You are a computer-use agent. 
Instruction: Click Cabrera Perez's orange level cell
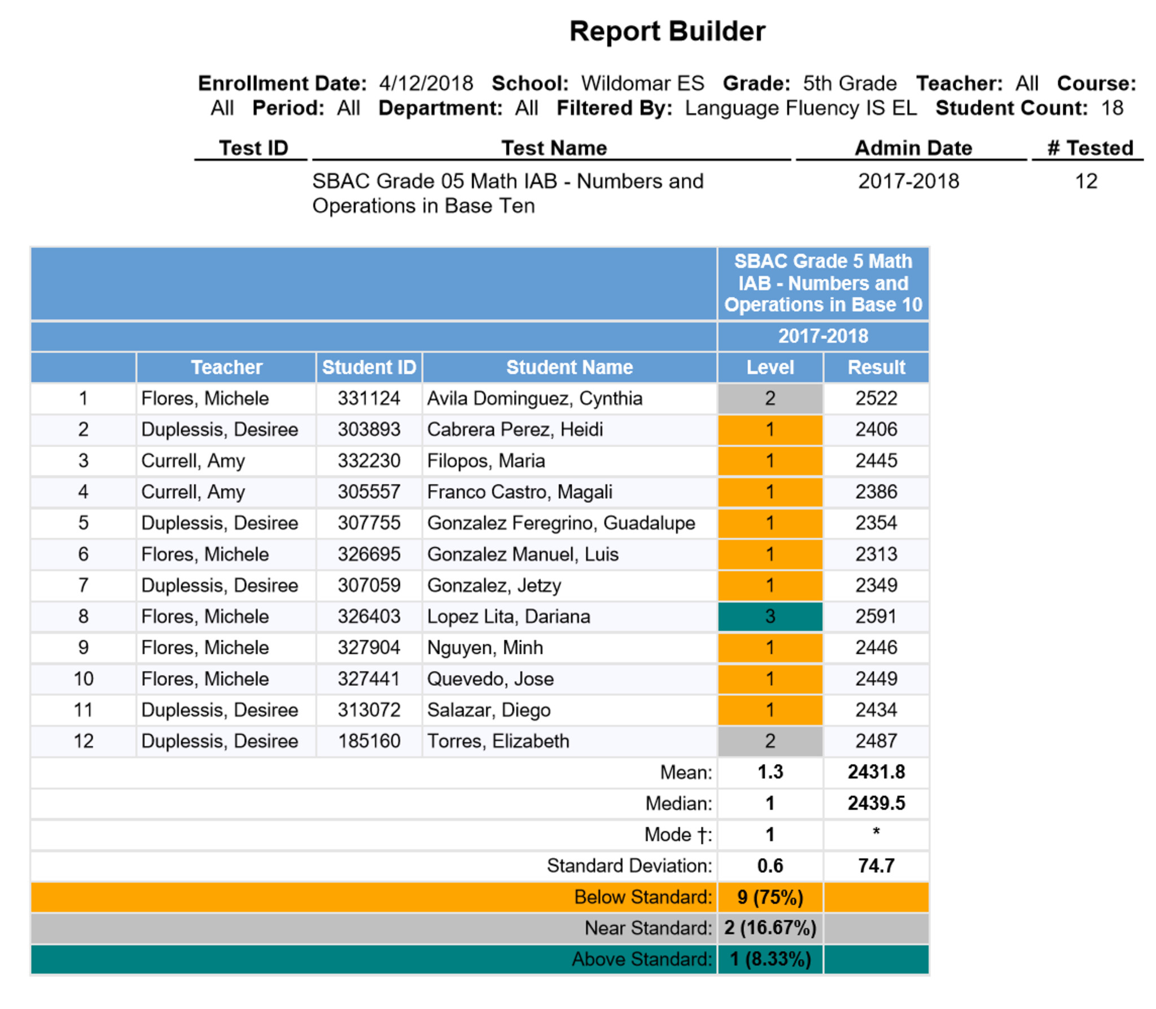pyautogui.click(x=769, y=429)
